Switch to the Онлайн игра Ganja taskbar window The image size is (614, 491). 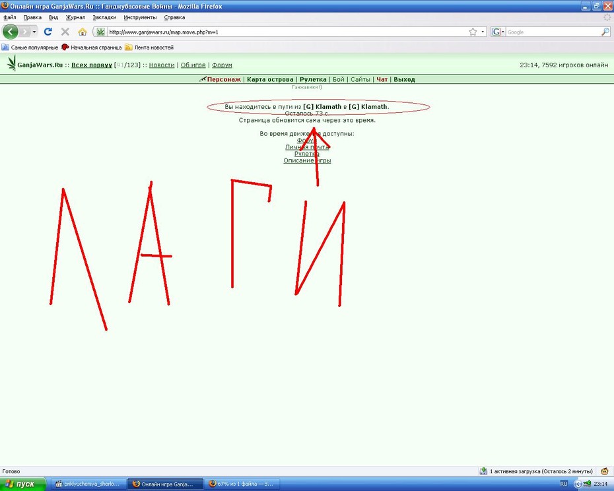coord(165,484)
